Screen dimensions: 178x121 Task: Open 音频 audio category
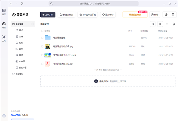pyautogui.click(x=19, y=55)
